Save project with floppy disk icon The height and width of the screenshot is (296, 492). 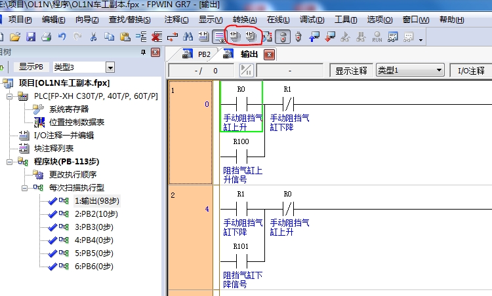click(30, 37)
